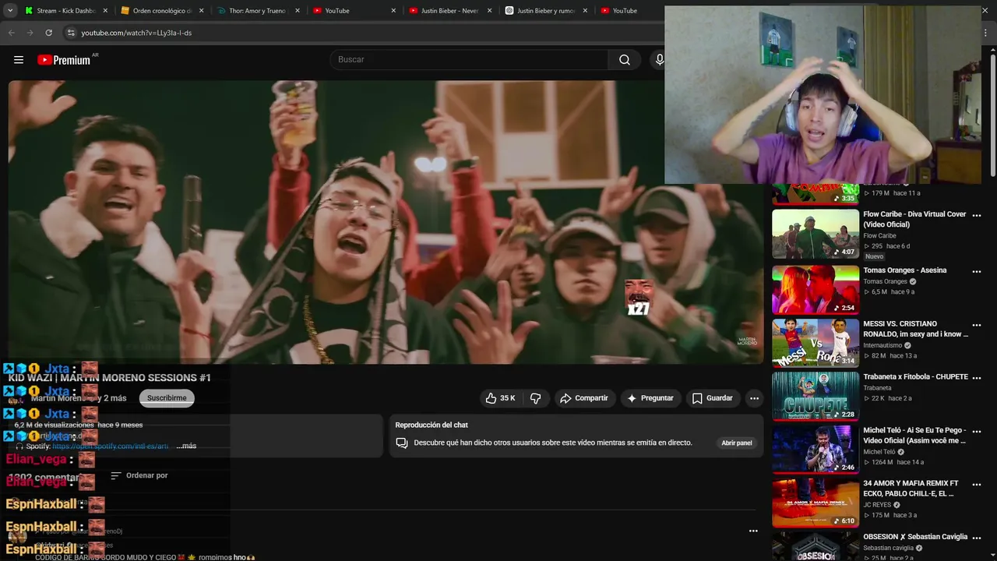Open options for Messi vs. Cristiano video
This screenshot has width=997, height=561.
(x=977, y=325)
